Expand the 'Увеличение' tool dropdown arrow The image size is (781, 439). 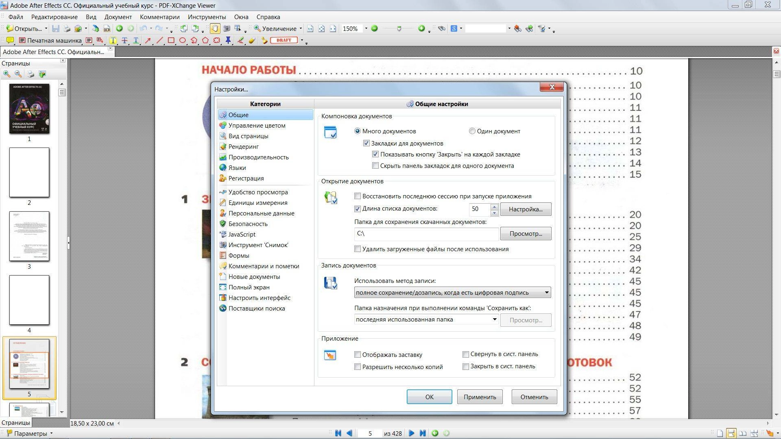click(301, 28)
